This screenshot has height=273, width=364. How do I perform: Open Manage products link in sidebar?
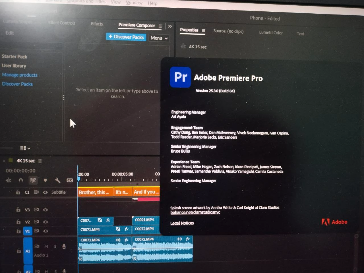[x=20, y=75]
